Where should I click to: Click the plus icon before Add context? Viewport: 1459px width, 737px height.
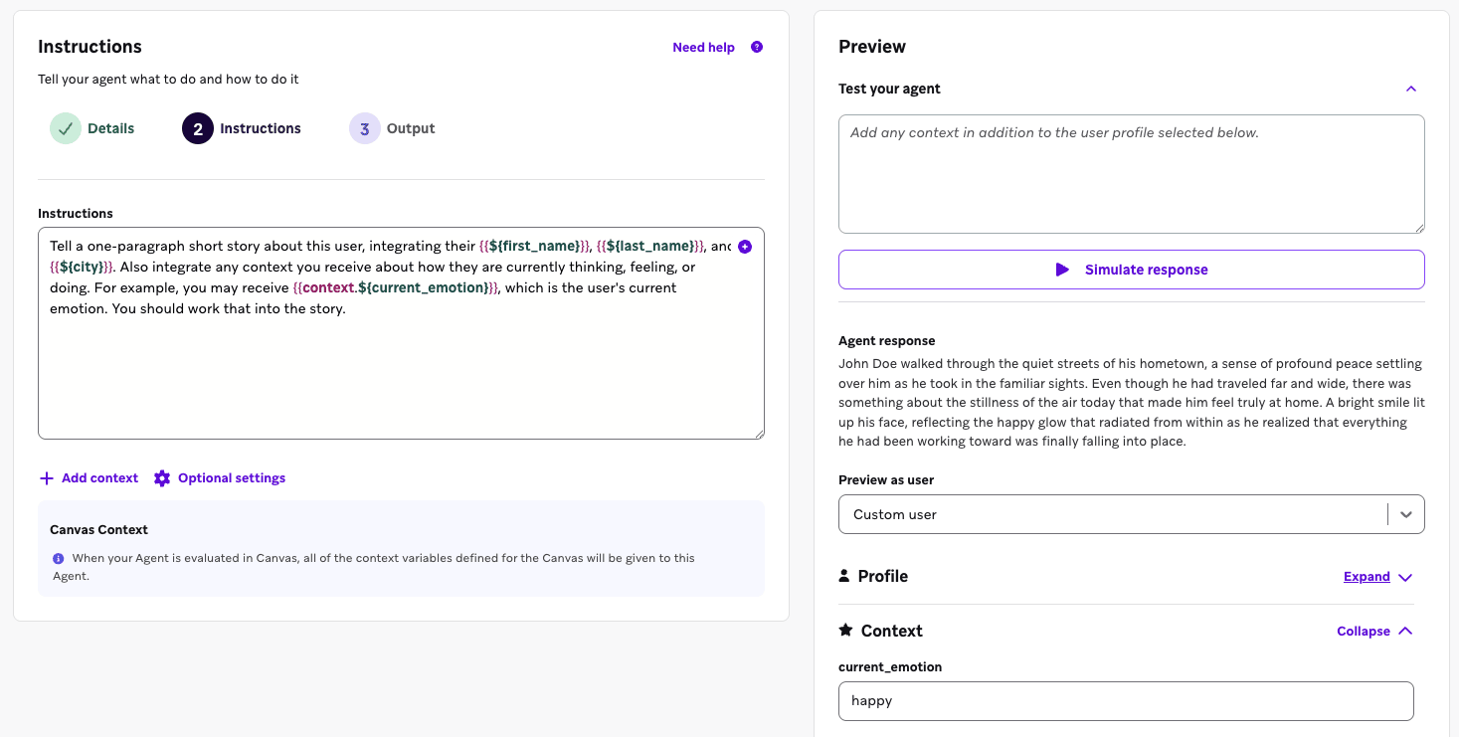point(46,477)
